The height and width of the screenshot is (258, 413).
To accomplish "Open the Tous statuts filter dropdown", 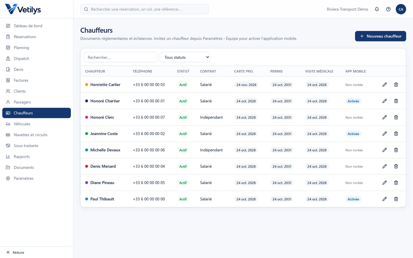I will 185,57.
